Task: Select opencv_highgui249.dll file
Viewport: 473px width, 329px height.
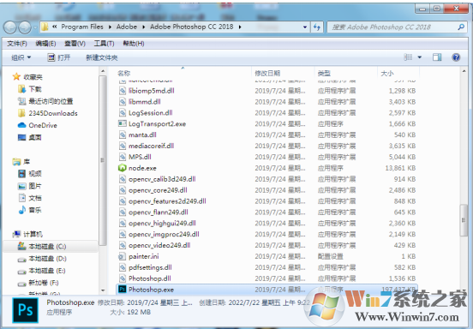Action: 158,223
